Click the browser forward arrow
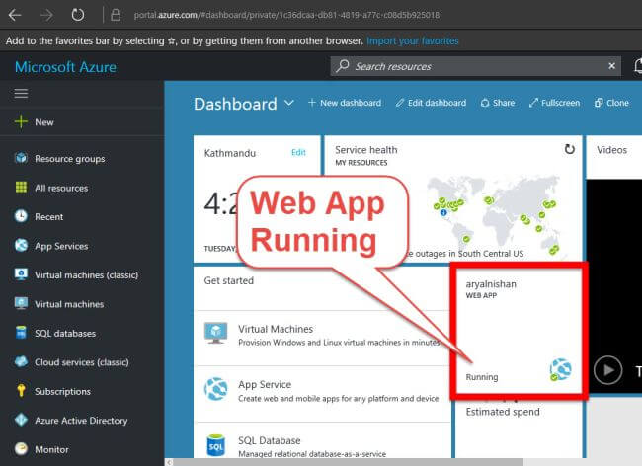The width and height of the screenshot is (642, 466). click(x=46, y=15)
